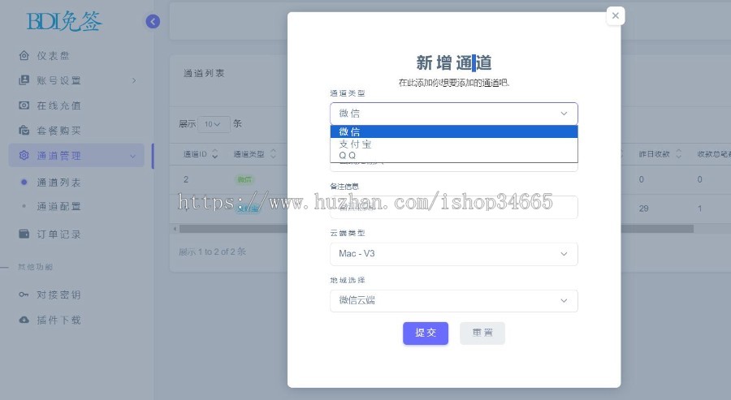This screenshot has height=400, width=731.
Task: Click the 账号设置 account icon
Action: [x=24, y=80]
